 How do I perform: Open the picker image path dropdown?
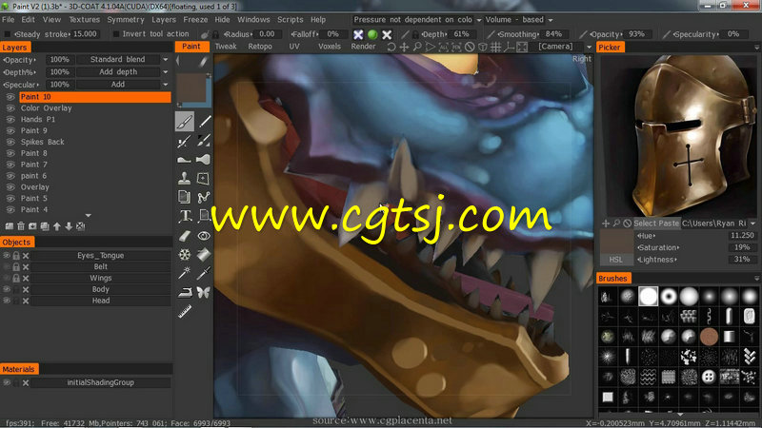coord(752,224)
